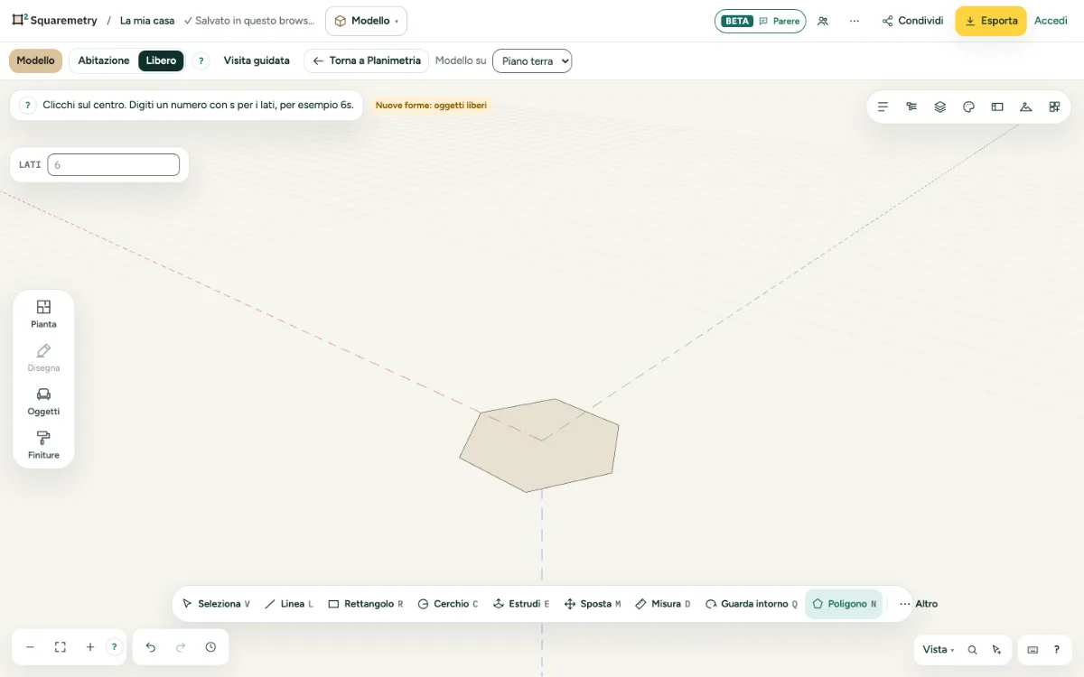Activate the Estrudi extrude tool
Image resolution: width=1084 pixels, height=677 pixels.
[521, 604]
